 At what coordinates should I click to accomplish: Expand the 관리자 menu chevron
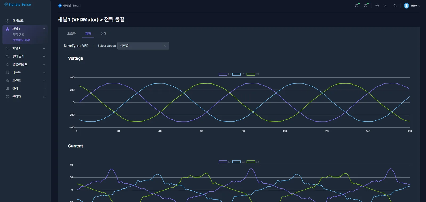(44, 97)
